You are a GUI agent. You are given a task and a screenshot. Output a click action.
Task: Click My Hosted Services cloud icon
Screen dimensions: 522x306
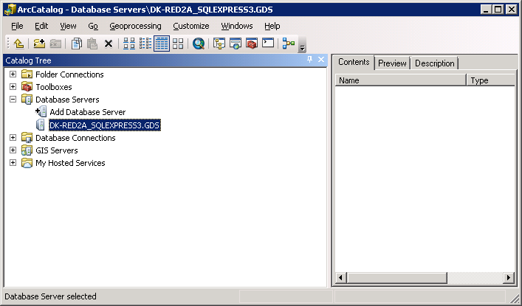(27, 163)
